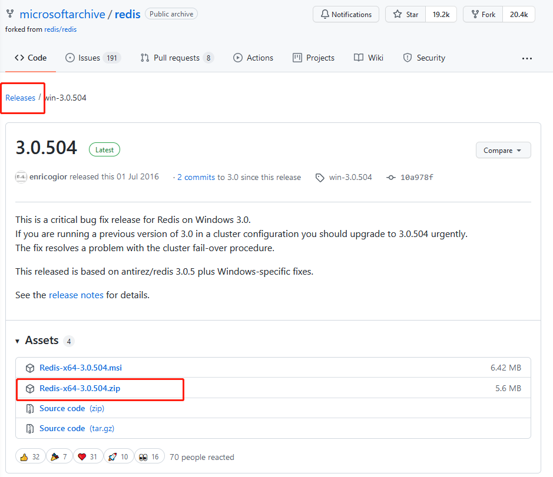The image size is (553, 477).
Task: Download Redis-x64-3.0.504.msi
Action: [x=81, y=368]
